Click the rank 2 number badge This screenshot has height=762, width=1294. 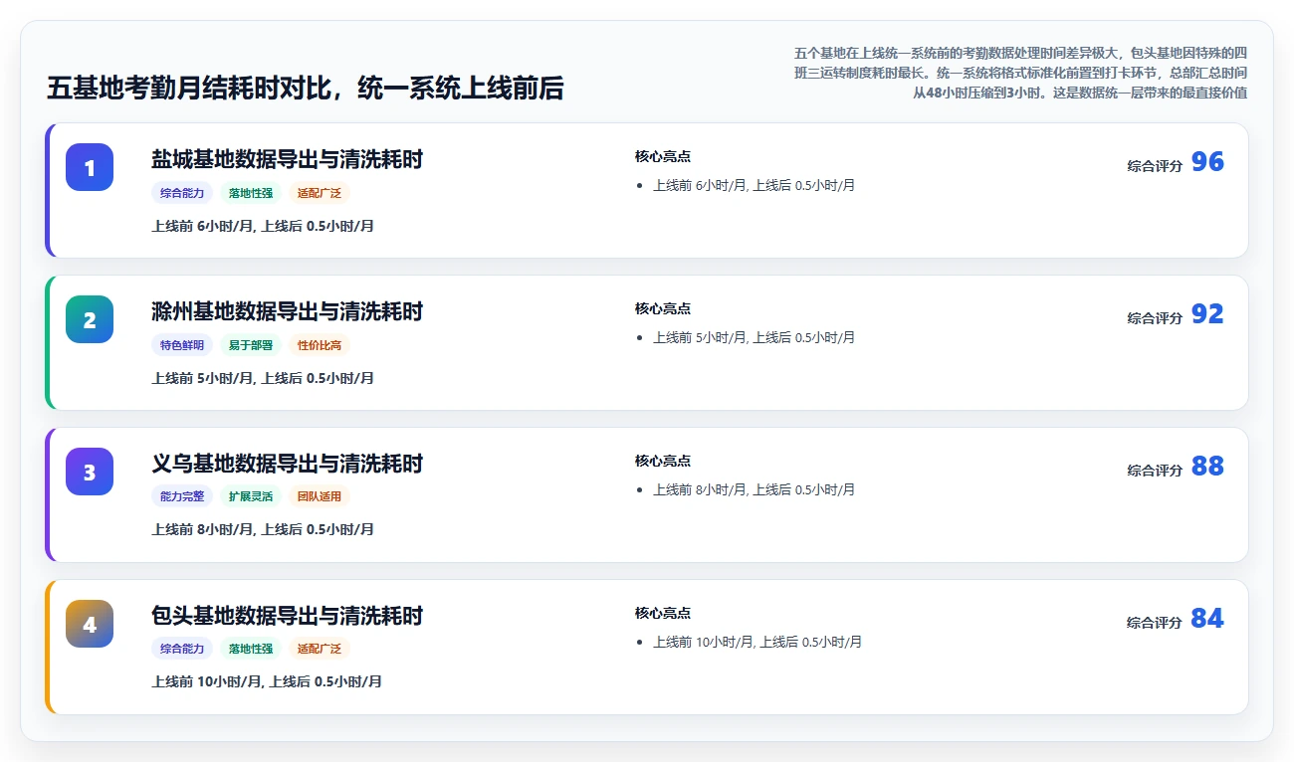click(x=90, y=319)
